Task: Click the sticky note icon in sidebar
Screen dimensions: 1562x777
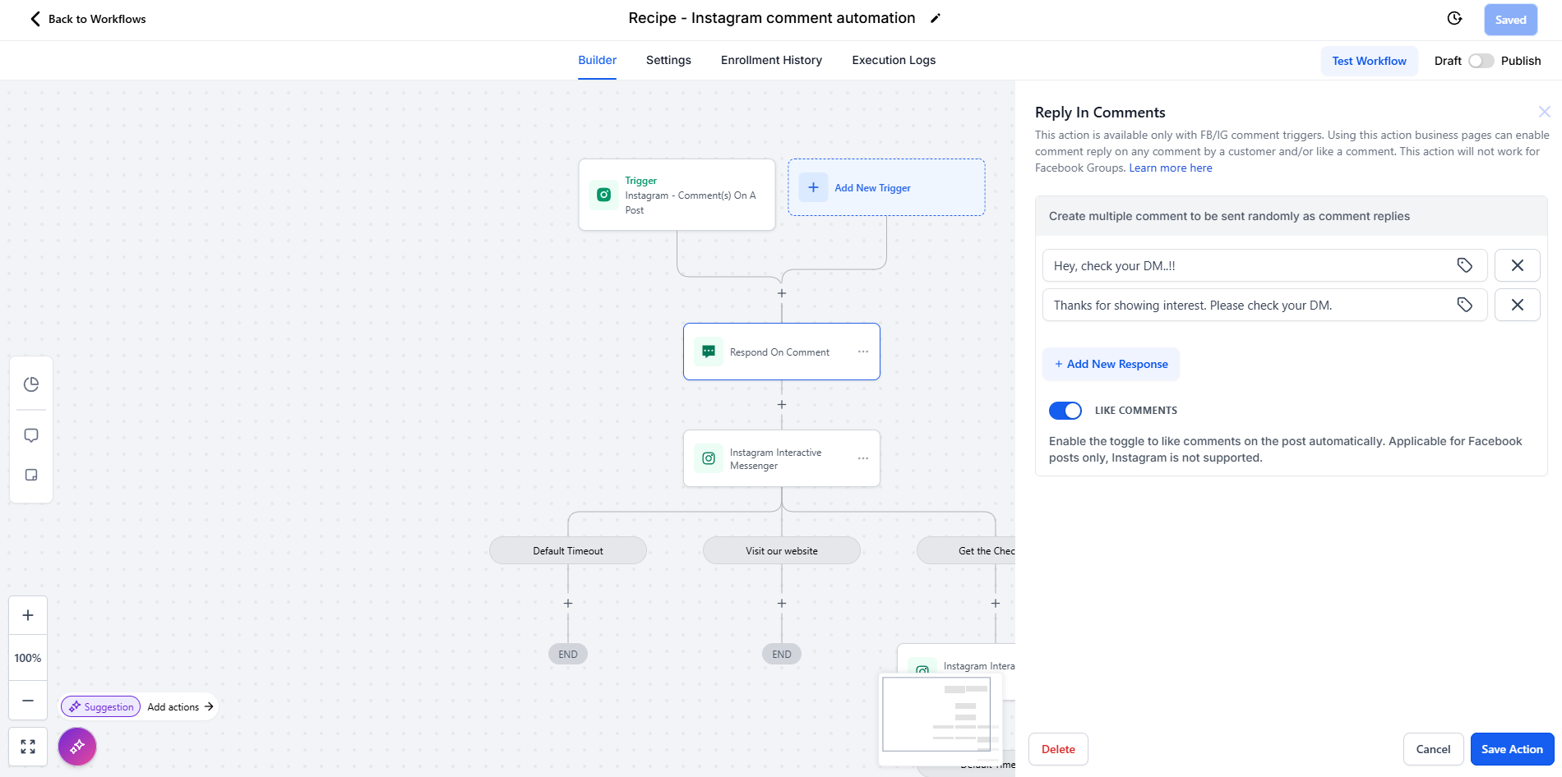Action: (x=31, y=475)
